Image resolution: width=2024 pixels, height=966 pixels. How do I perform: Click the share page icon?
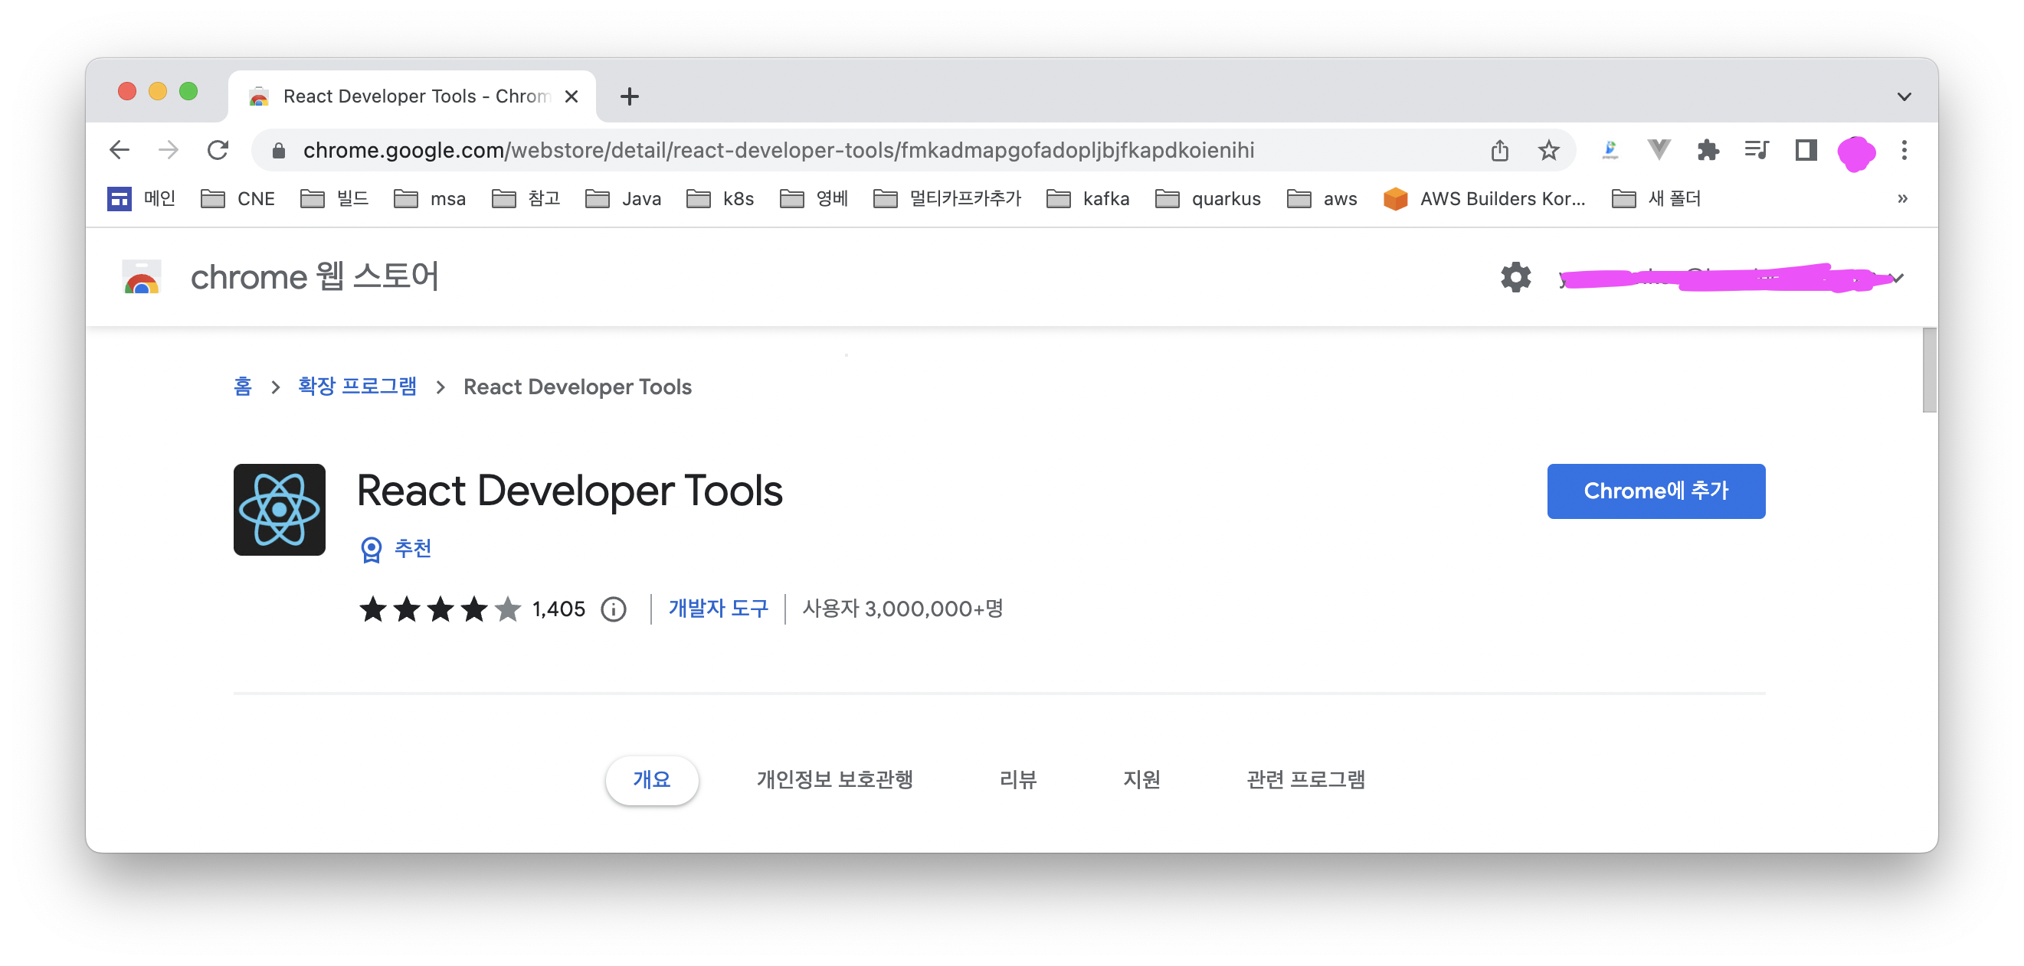pyautogui.click(x=1499, y=150)
